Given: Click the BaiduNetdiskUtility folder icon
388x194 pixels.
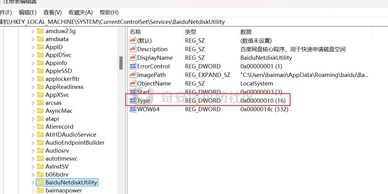Looking at the screenshot, I should [x=40, y=182].
